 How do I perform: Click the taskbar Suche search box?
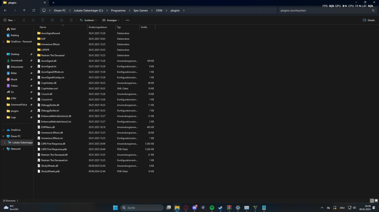(x=142, y=208)
